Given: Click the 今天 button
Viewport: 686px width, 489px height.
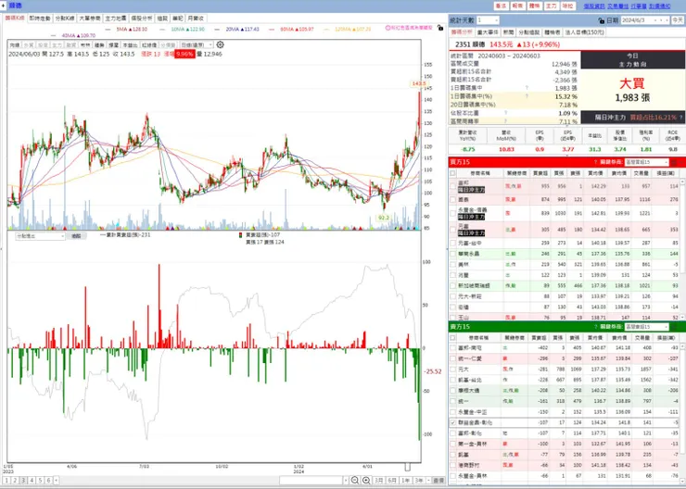Looking at the screenshot, I should point(678,20).
